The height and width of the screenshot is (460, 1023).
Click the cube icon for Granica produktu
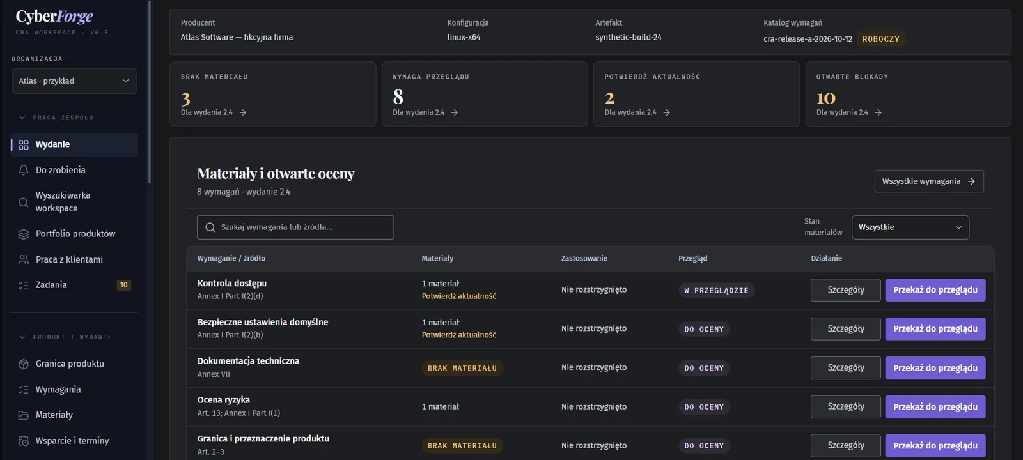click(24, 364)
